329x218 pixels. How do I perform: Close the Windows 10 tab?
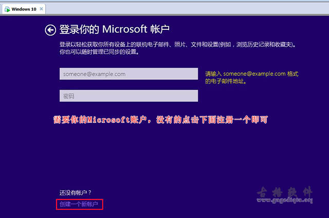41,9
